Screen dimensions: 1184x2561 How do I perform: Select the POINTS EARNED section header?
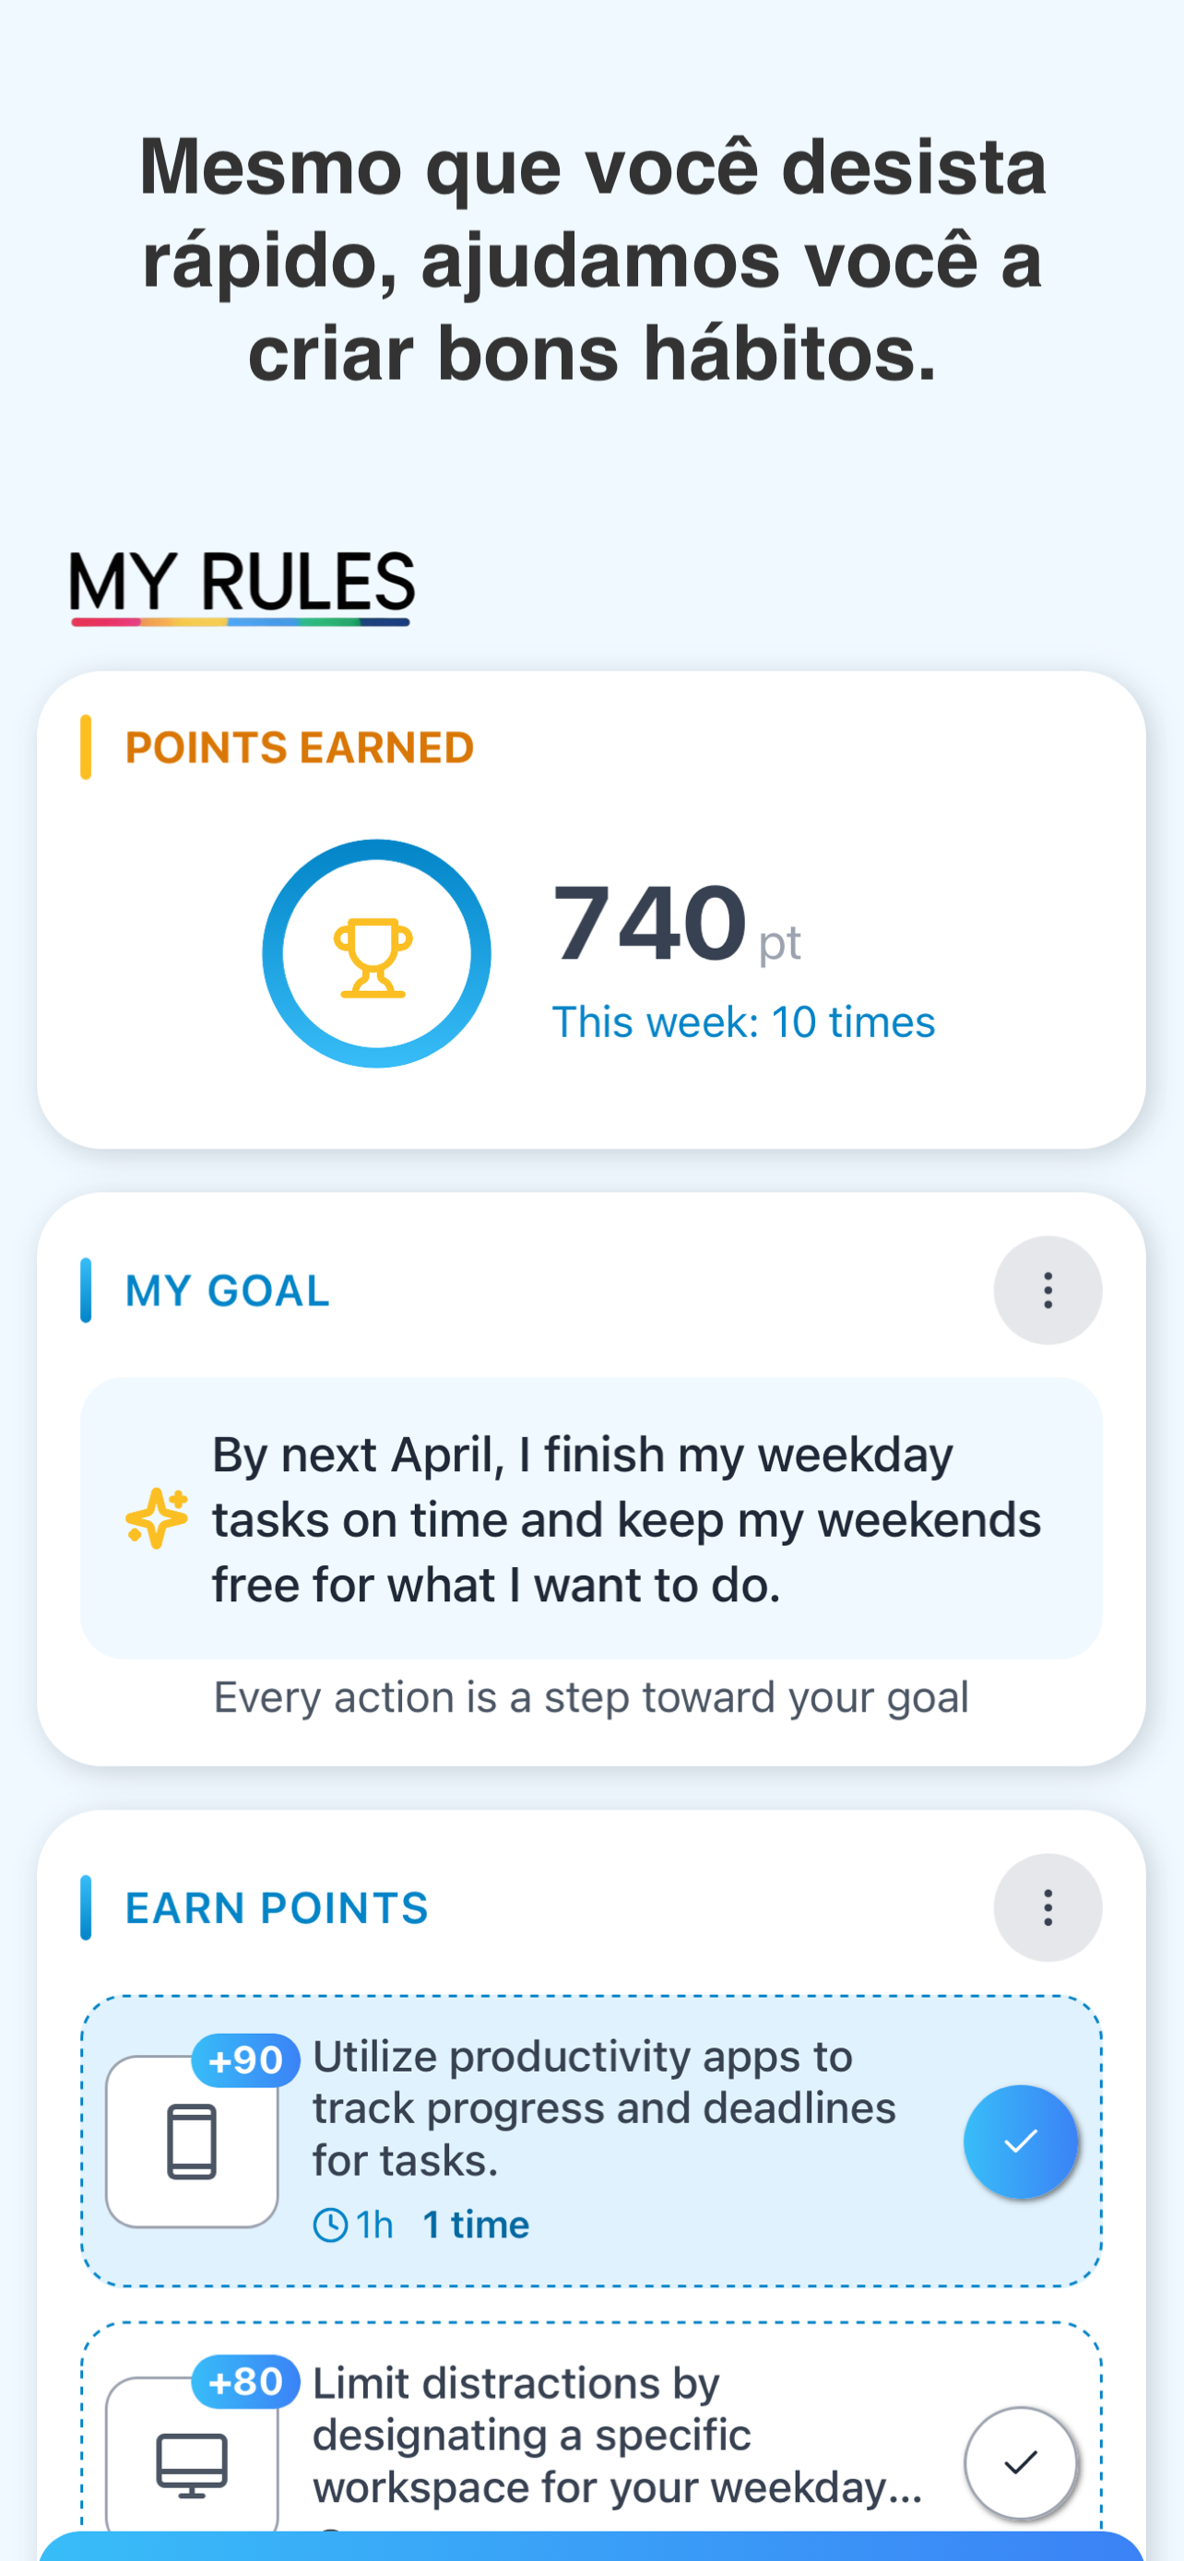(x=300, y=748)
